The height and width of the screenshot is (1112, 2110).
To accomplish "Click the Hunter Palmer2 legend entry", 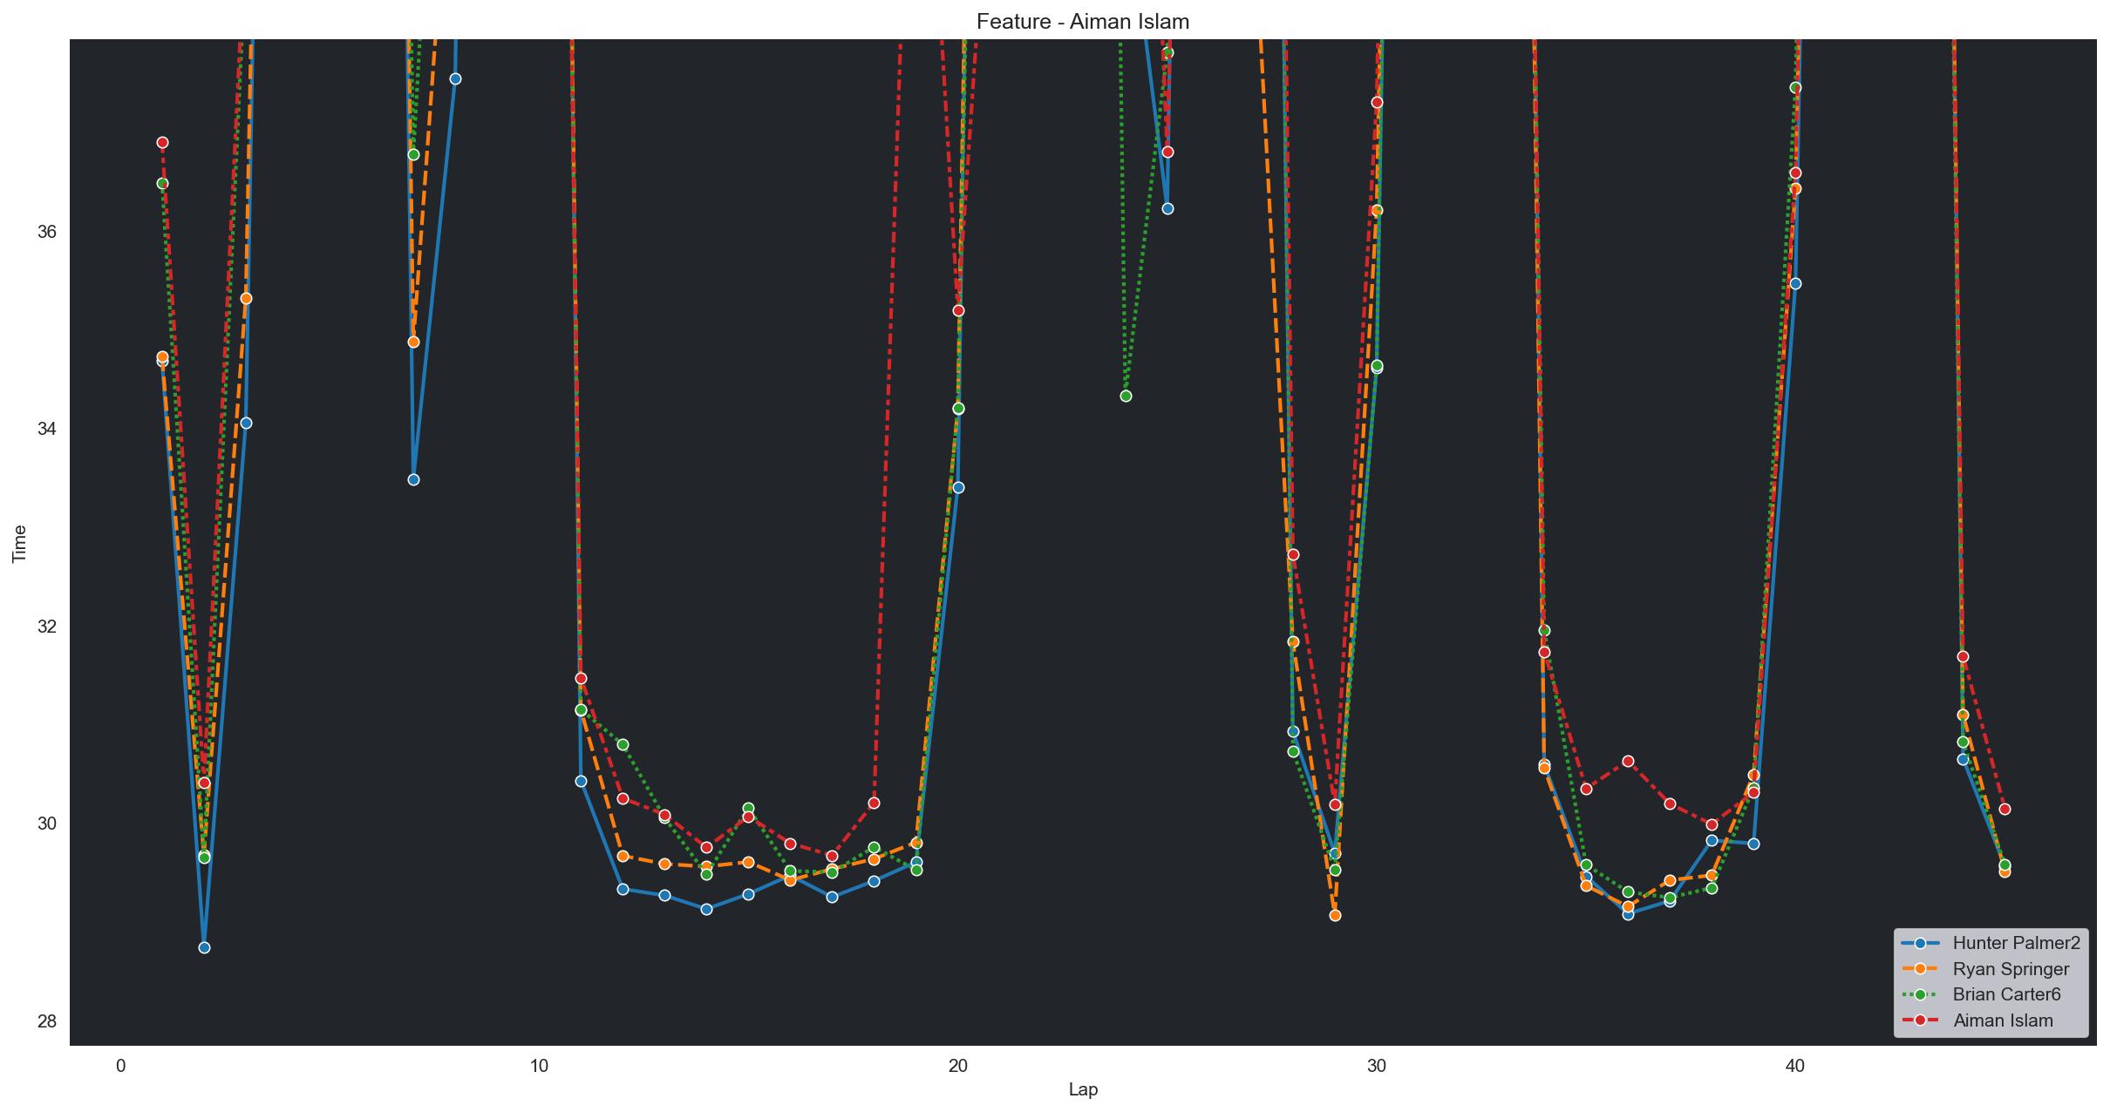I will (2018, 942).
